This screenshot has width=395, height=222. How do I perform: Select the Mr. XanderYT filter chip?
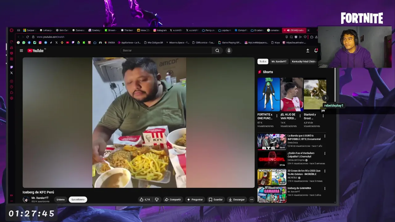tap(279, 61)
